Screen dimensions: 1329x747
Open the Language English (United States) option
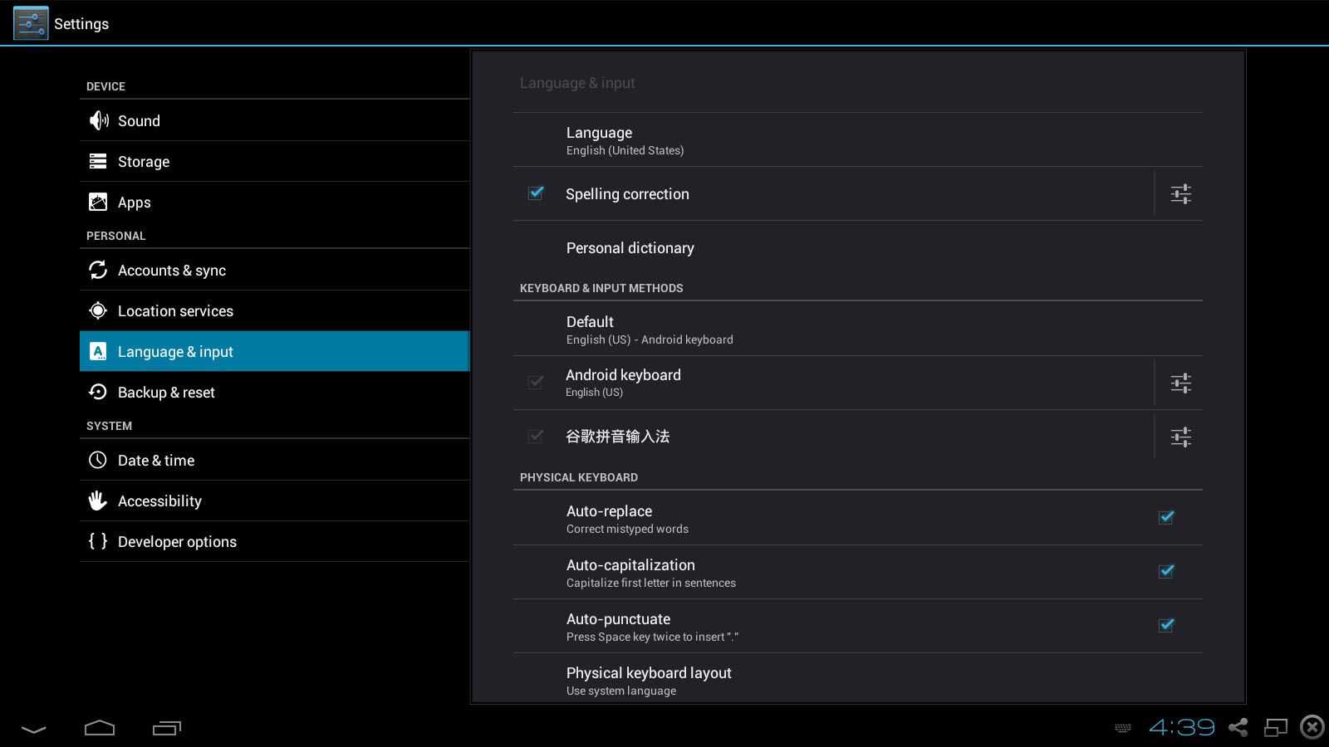tap(858, 140)
